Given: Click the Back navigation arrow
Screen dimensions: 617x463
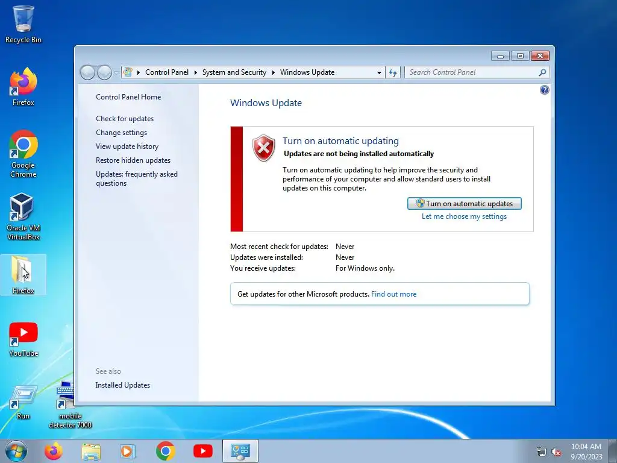Looking at the screenshot, I should (x=87, y=72).
